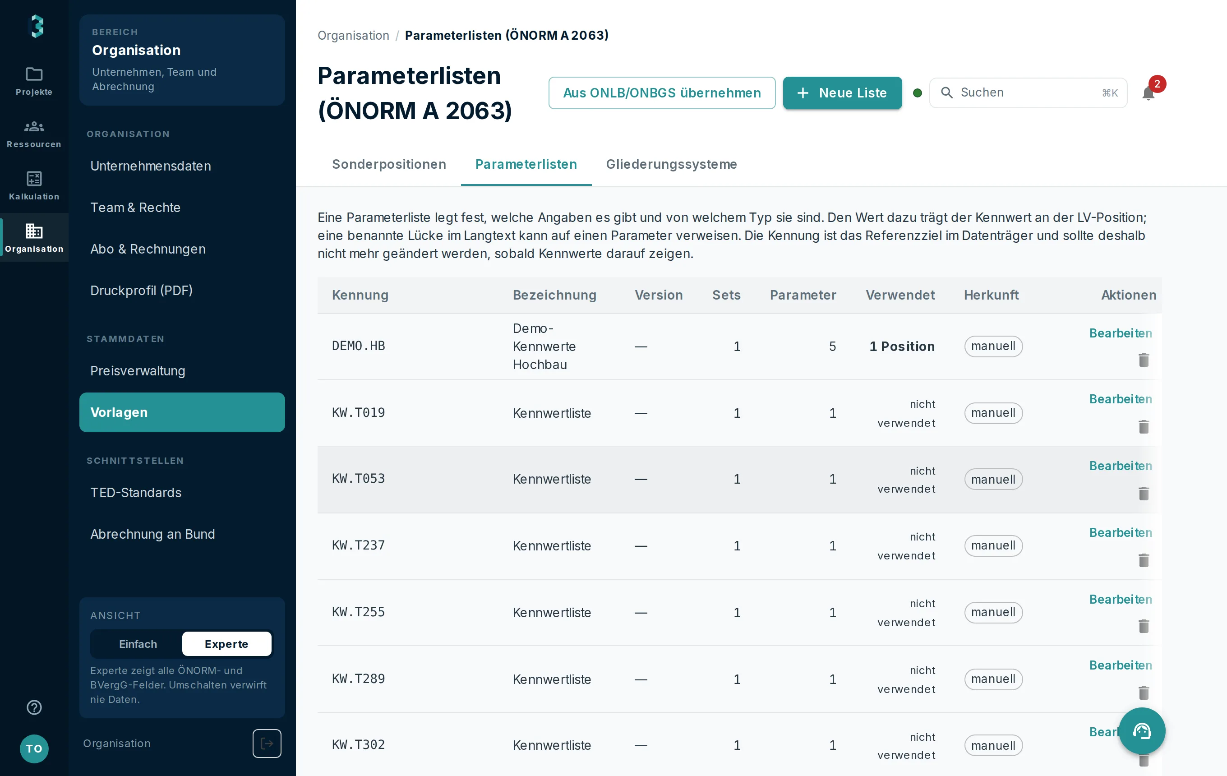Select the Parameterlisten tab
The image size is (1227, 776).
pyautogui.click(x=526, y=164)
